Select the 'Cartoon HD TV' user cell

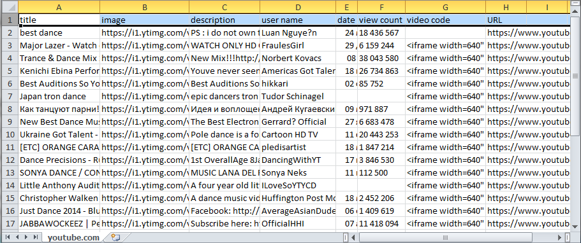pos(298,135)
